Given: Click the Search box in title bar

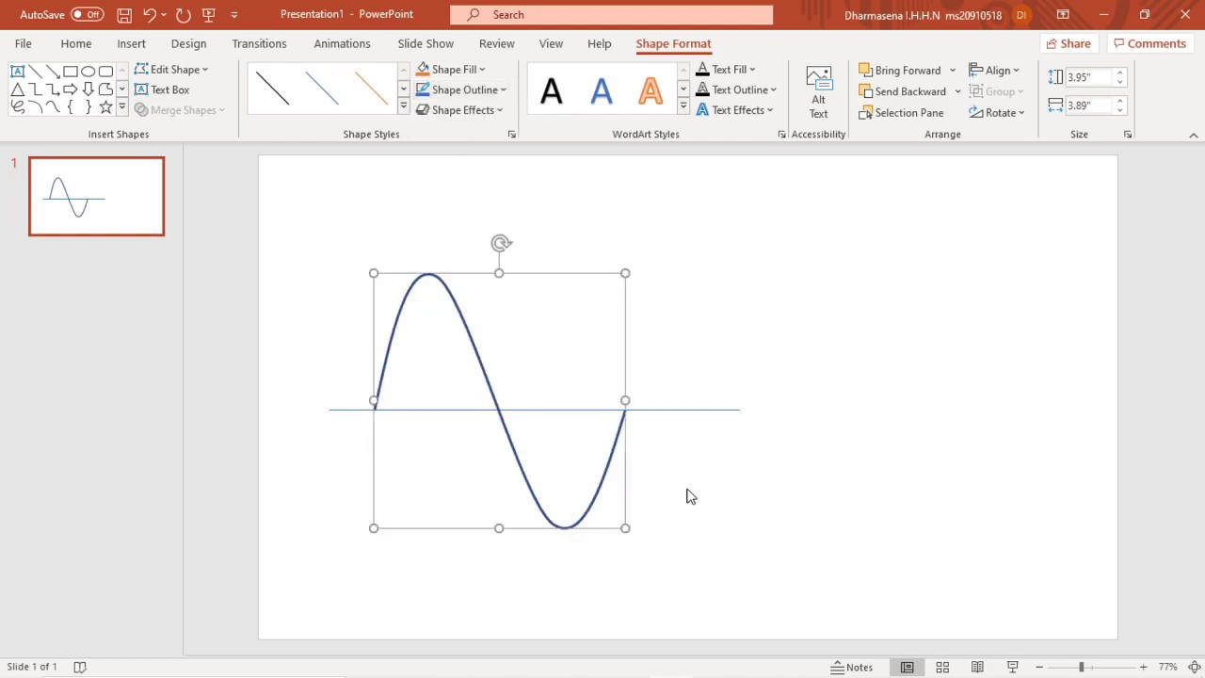Looking at the screenshot, I should (x=611, y=14).
